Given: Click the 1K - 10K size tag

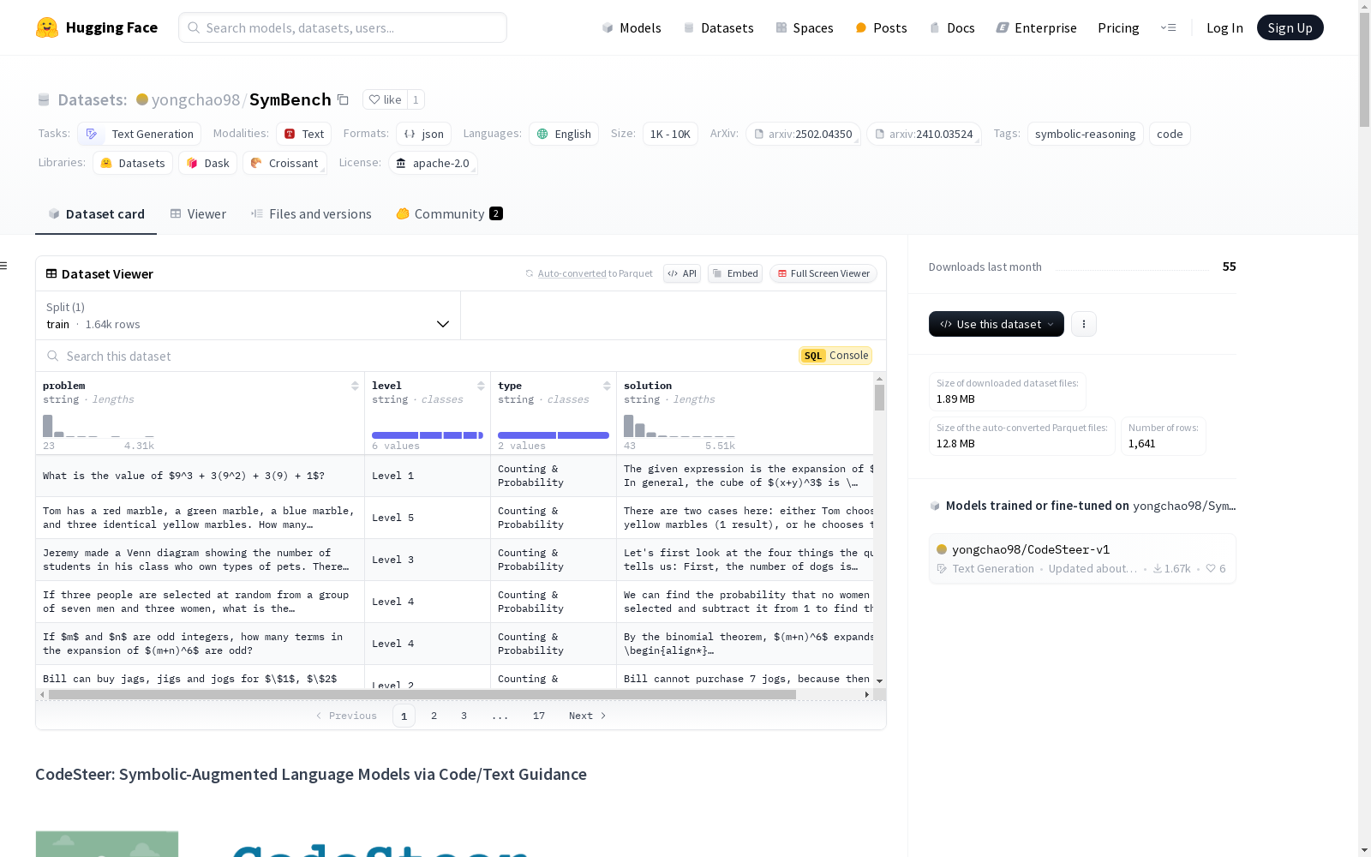Looking at the screenshot, I should coord(670,134).
